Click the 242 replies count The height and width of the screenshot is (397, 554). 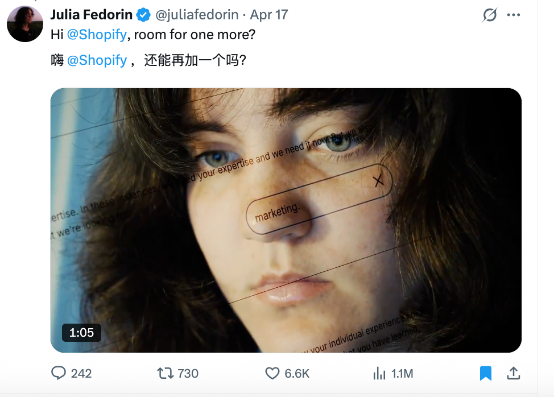coord(81,373)
